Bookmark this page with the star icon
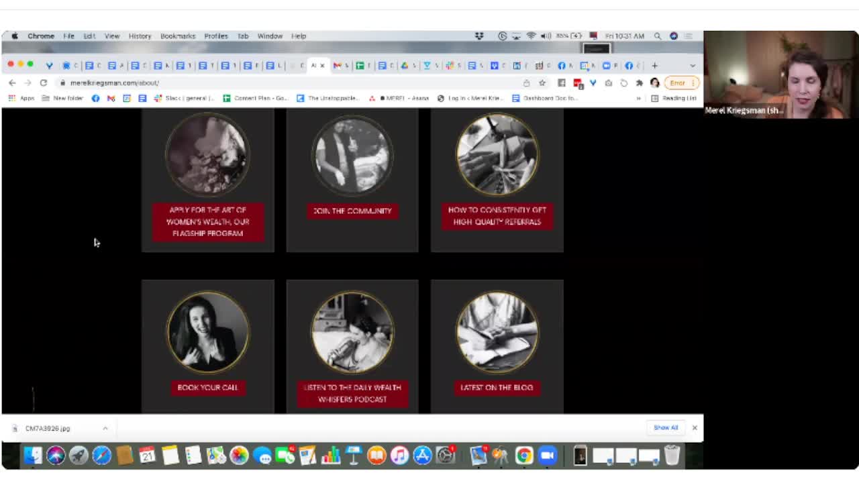This screenshot has height=483, width=859. coord(542,83)
